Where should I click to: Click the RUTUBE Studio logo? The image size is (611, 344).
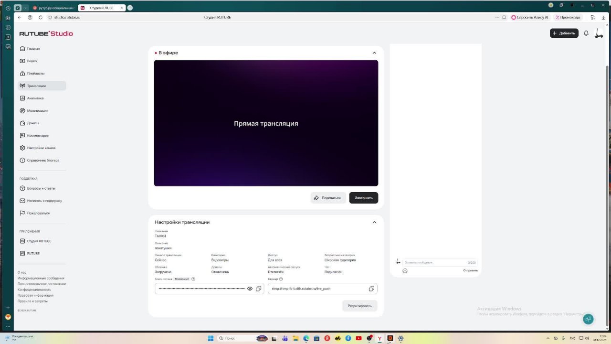point(46,33)
